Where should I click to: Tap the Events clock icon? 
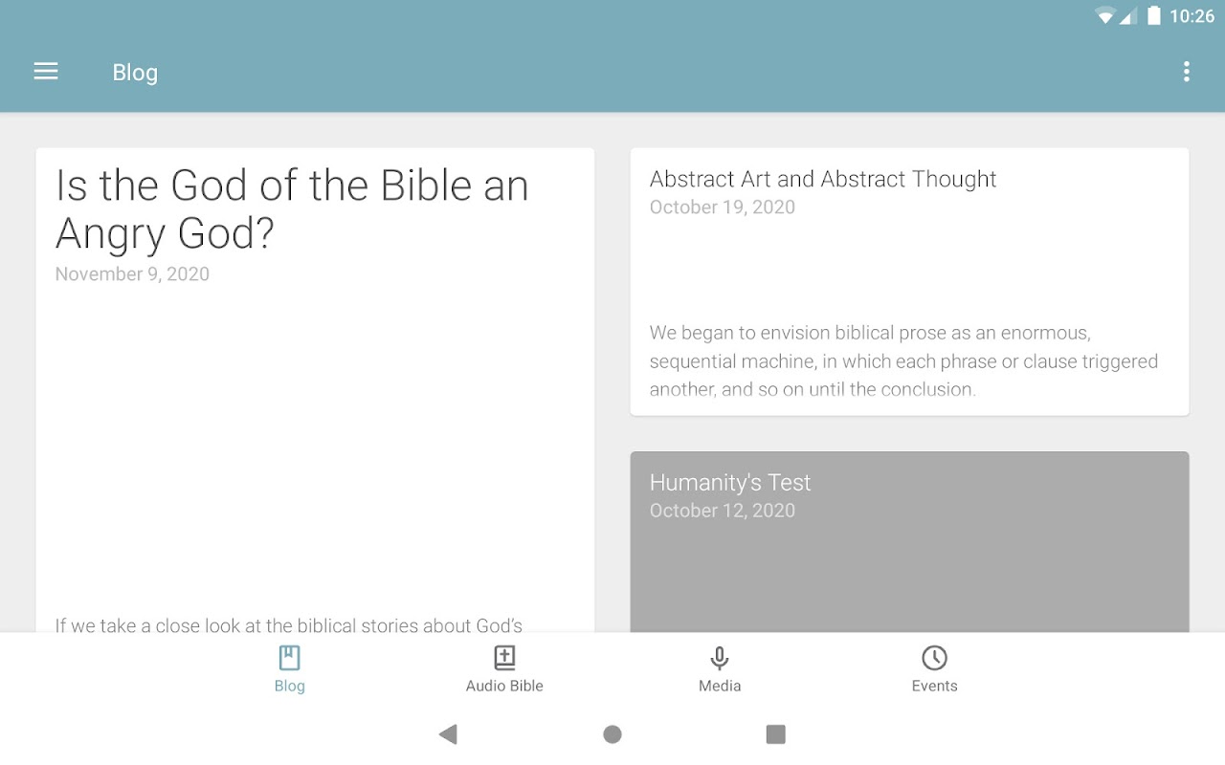click(934, 658)
